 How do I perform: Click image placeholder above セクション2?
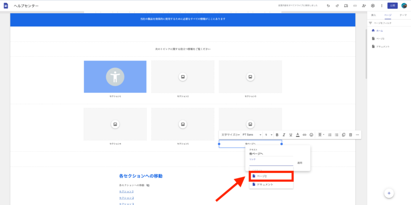[183, 77]
